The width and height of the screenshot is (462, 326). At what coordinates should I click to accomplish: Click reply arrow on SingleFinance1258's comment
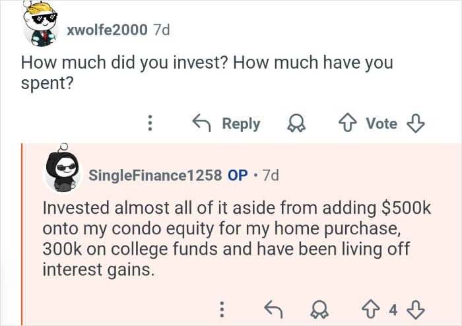coord(272,309)
